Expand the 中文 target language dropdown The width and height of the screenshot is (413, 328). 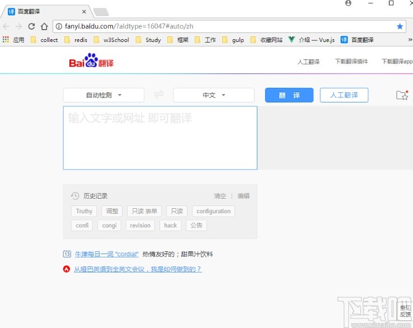214,95
